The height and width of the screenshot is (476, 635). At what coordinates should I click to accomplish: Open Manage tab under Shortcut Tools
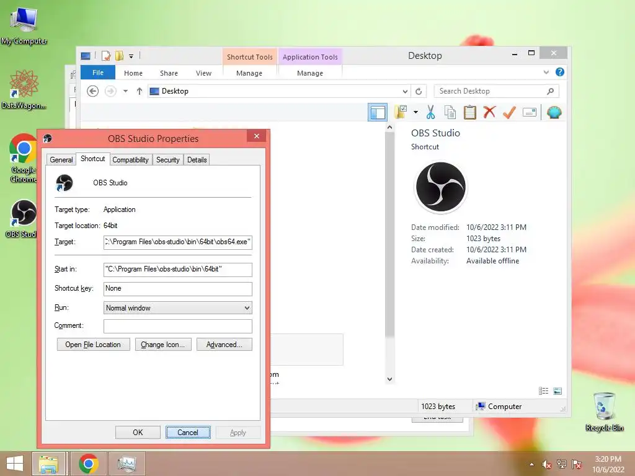coord(249,73)
